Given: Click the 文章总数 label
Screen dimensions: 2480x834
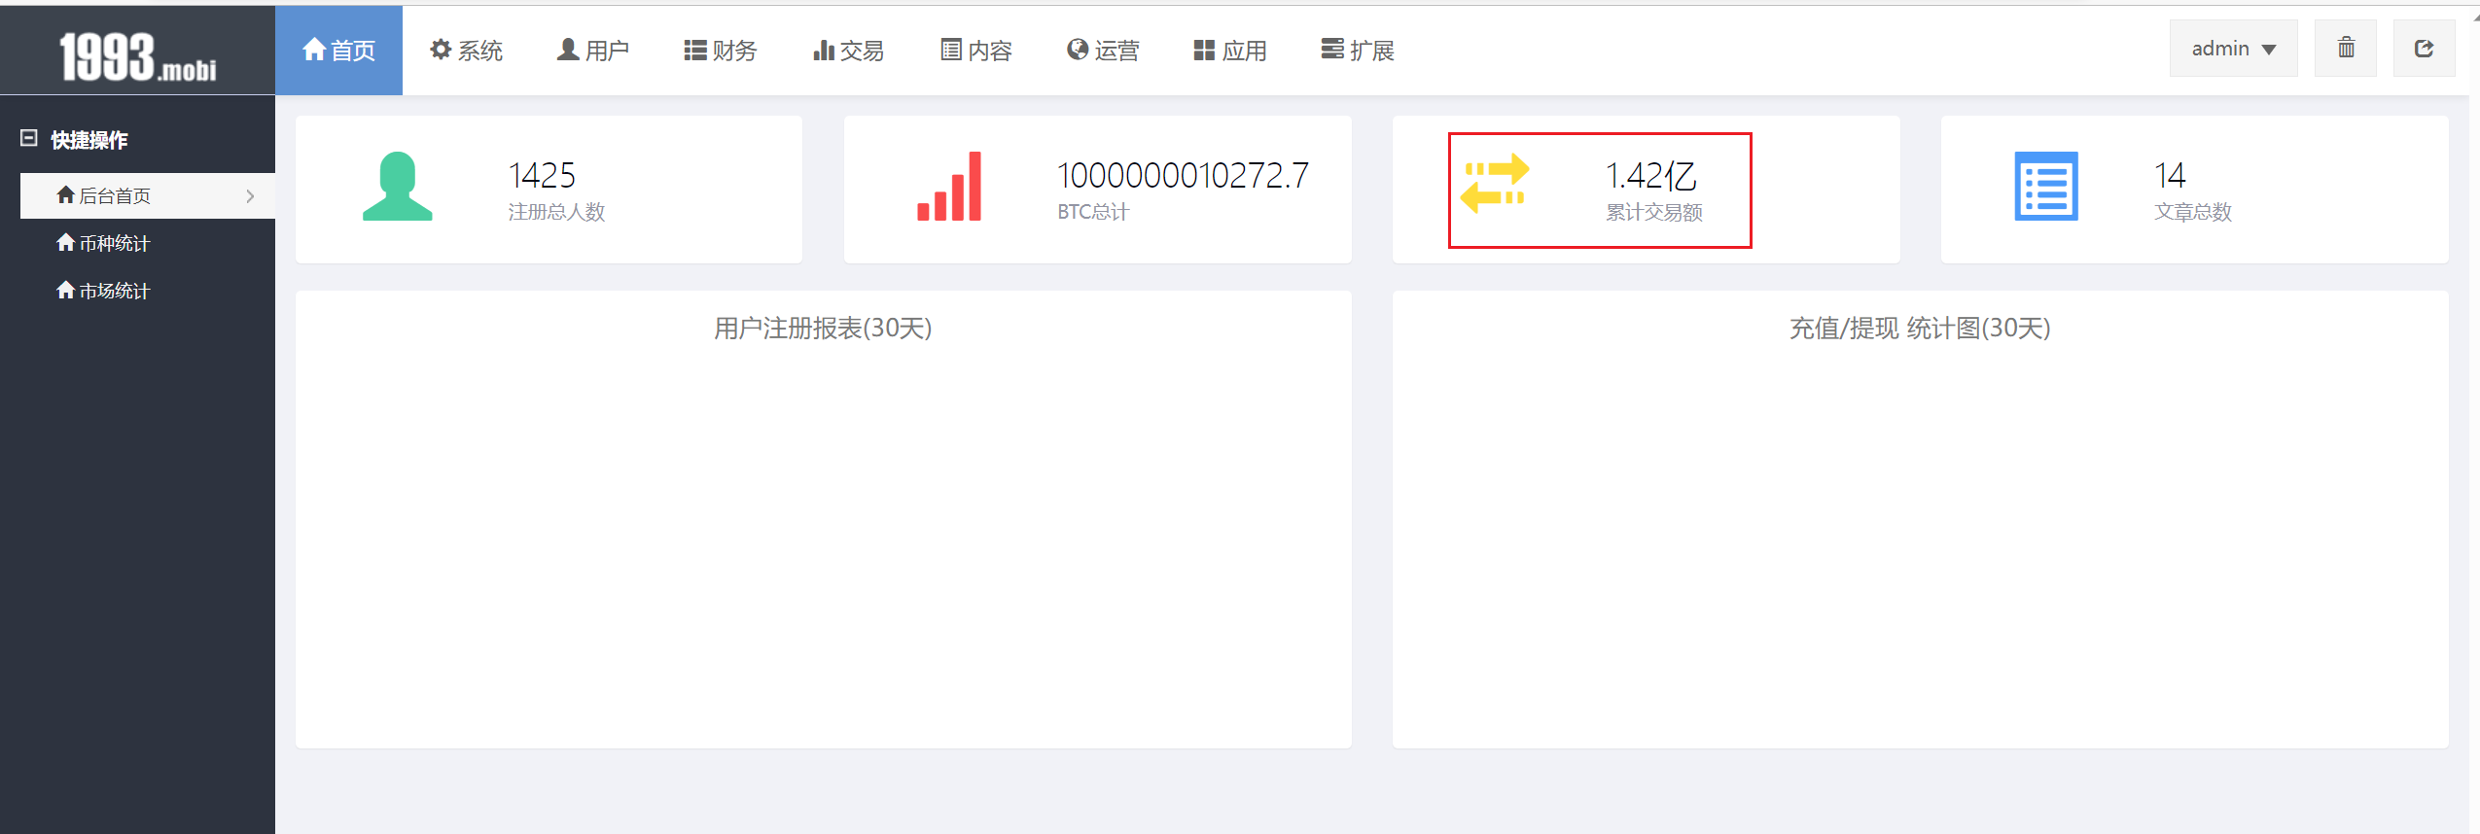Looking at the screenshot, I should [x=2193, y=212].
